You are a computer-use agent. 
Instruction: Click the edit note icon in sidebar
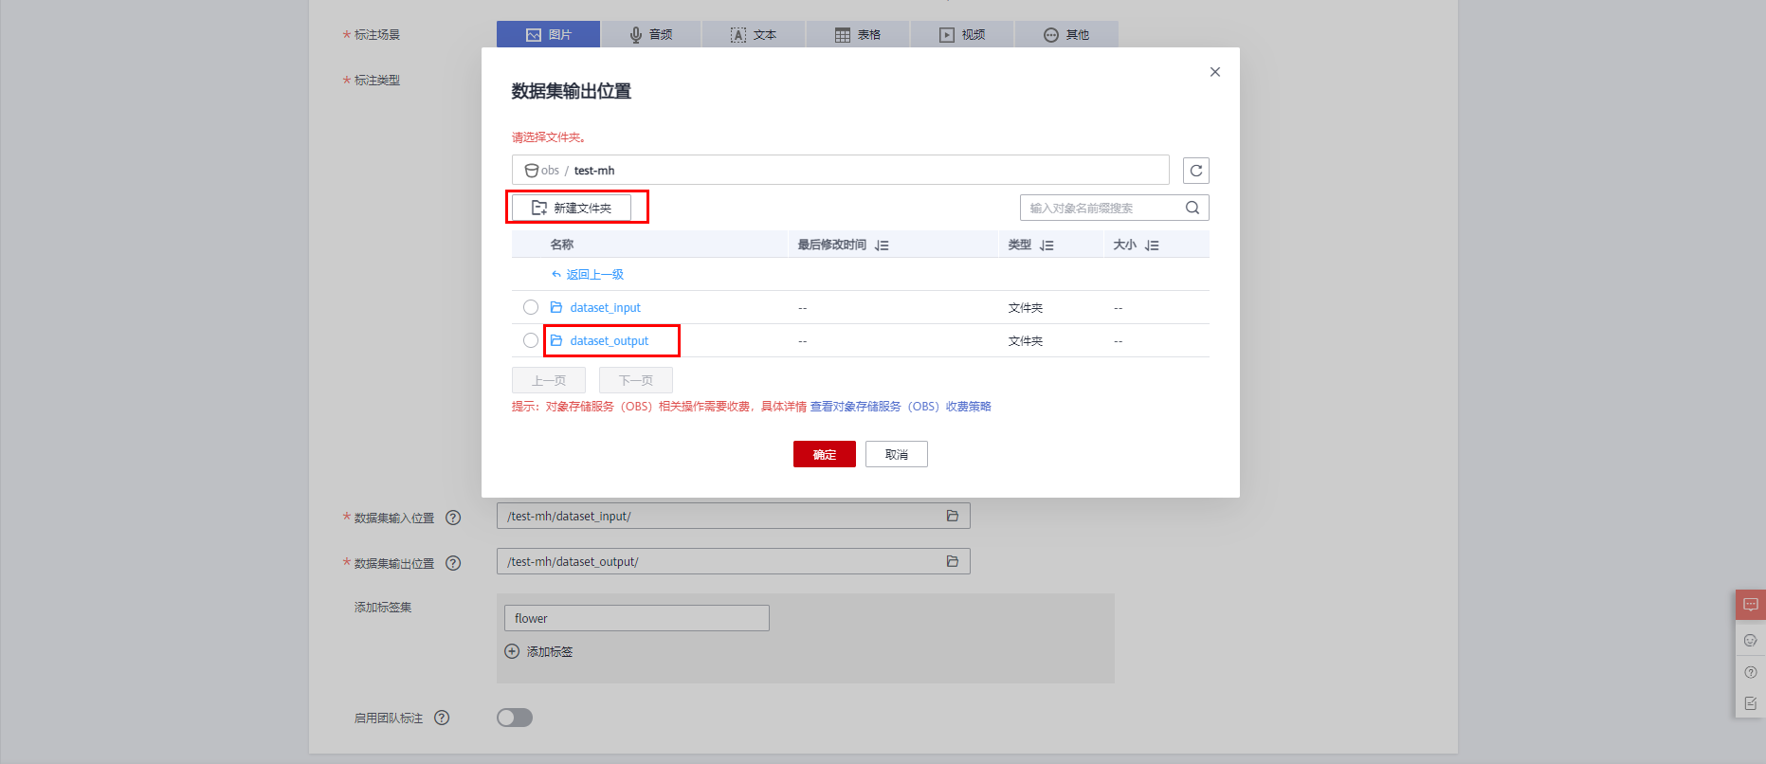1751,703
